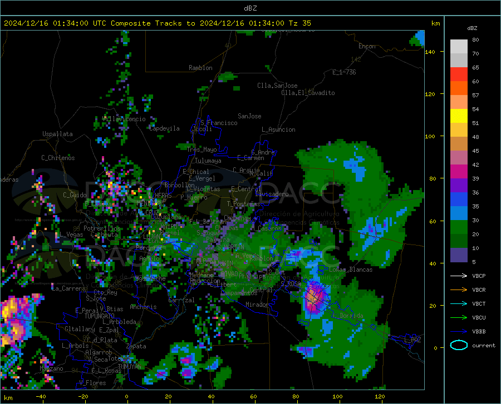Pick the light gray 70 dBZ swatch
Image resolution: width=501 pixels, height=404 pixels.
tap(459, 47)
